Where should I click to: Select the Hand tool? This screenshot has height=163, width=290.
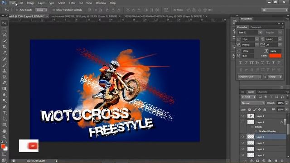[x=5, y=131]
